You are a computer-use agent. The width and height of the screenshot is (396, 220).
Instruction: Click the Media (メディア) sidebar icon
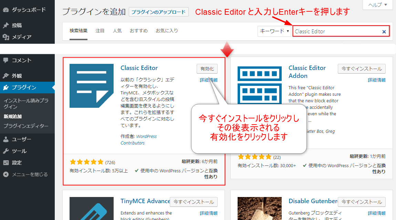[x=6, y=37]
